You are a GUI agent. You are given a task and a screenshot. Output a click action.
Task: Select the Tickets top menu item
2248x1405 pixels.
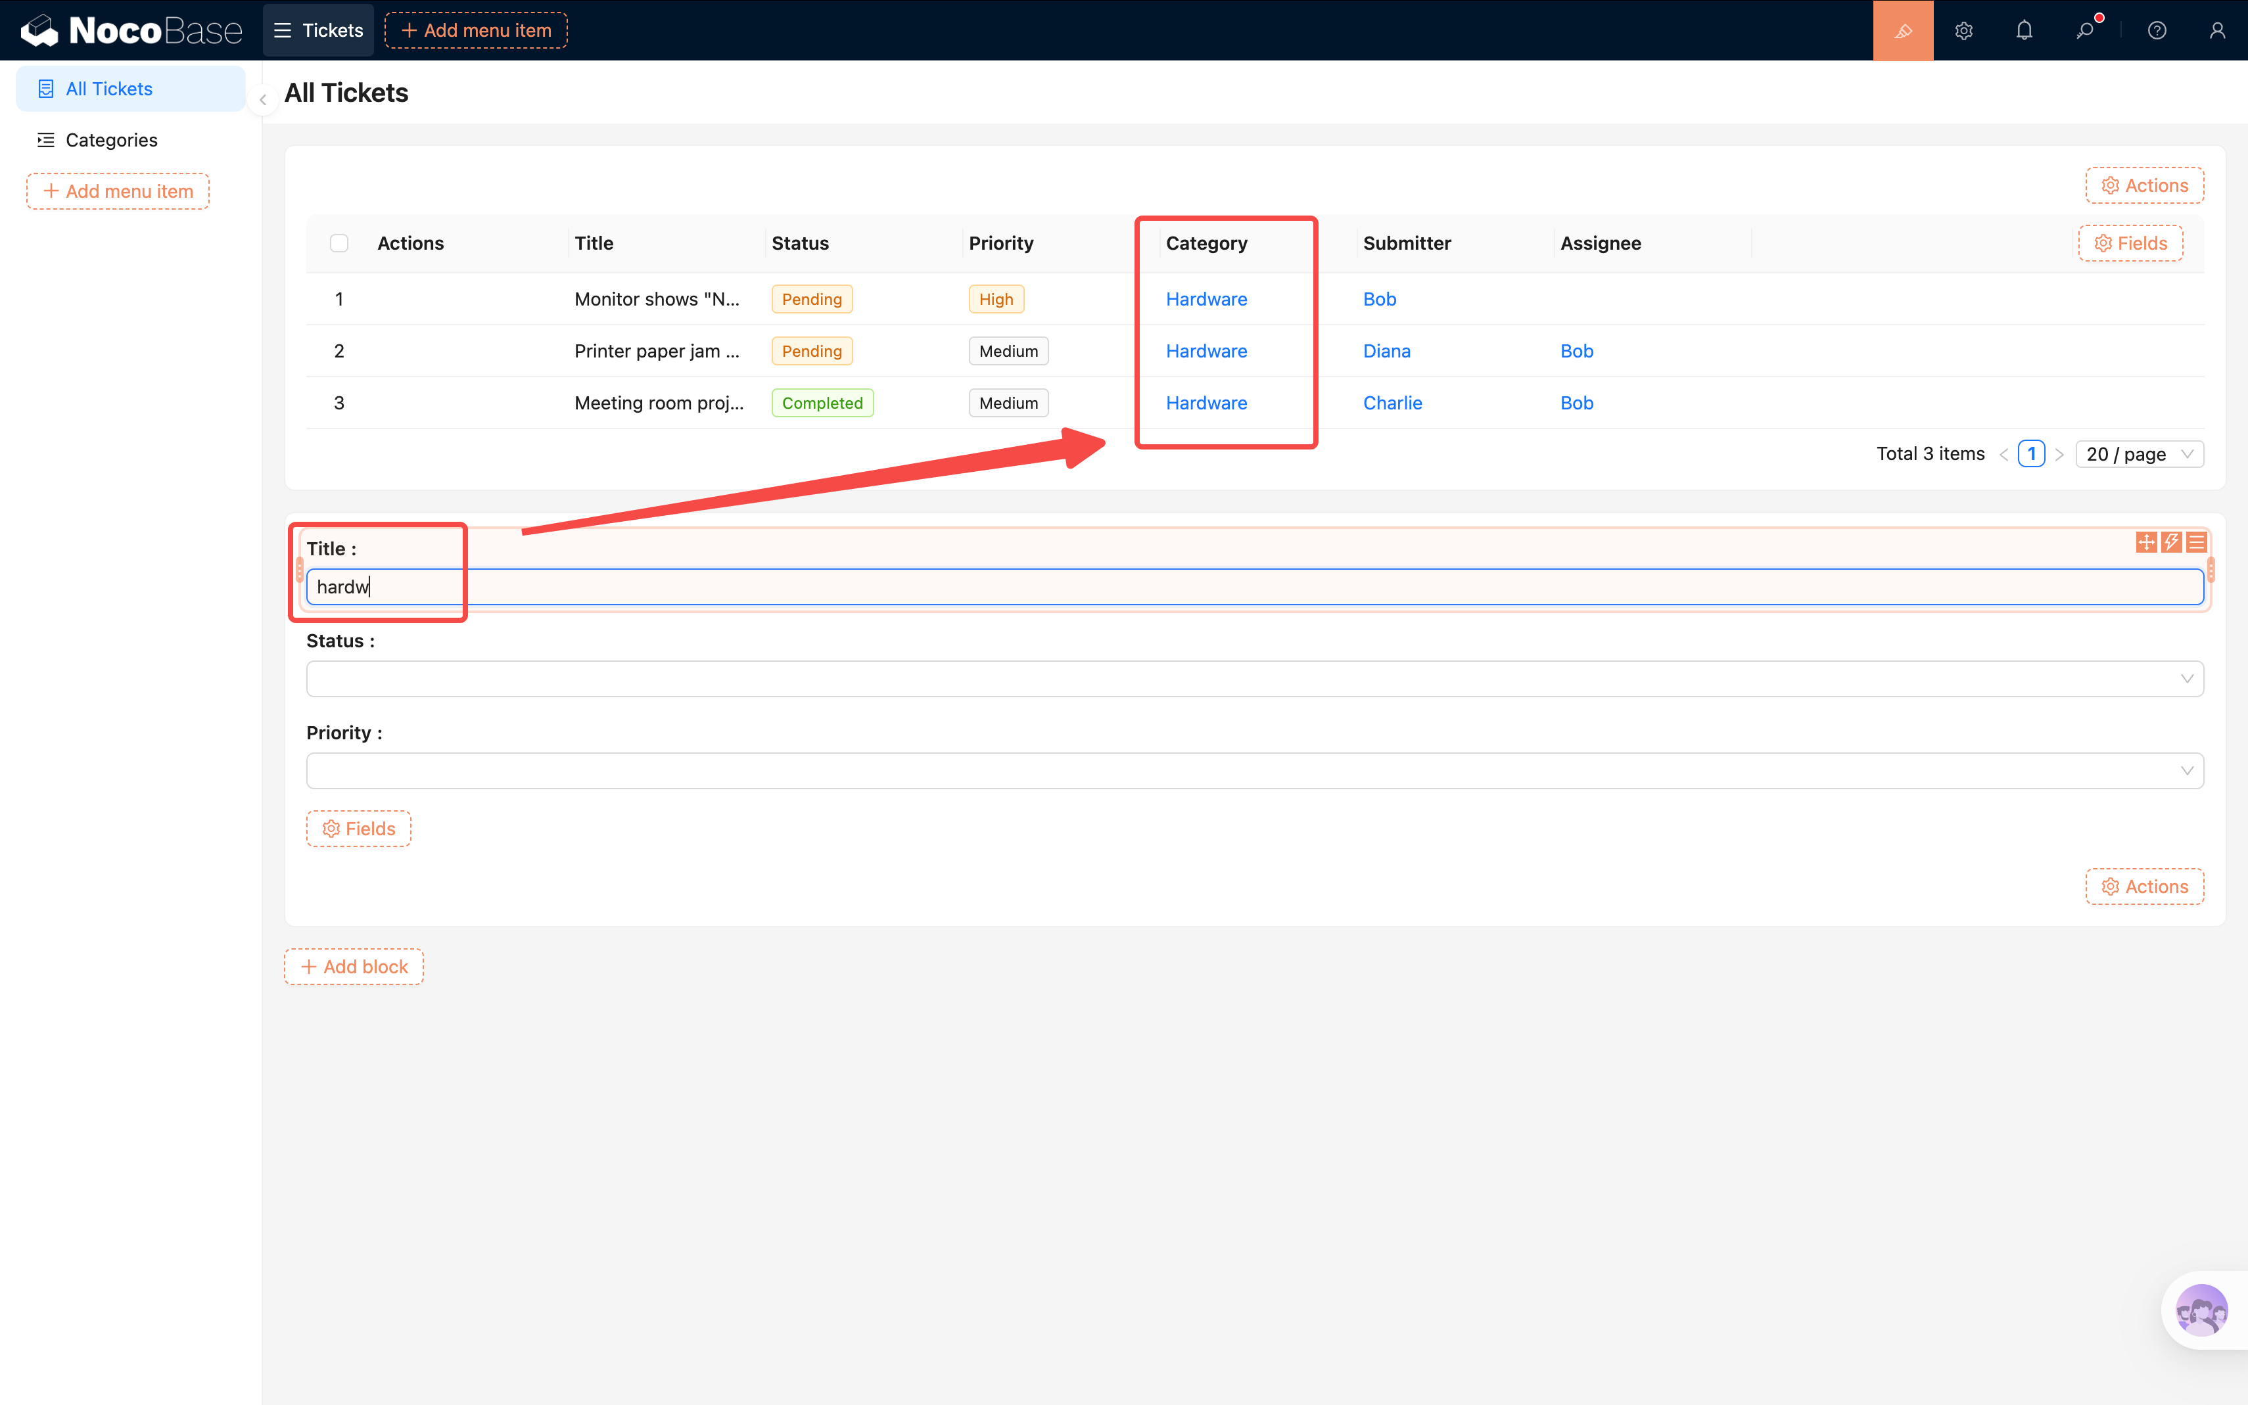[319, 31]
